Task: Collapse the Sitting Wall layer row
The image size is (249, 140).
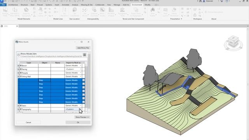Action: click(x=21, y=77)
